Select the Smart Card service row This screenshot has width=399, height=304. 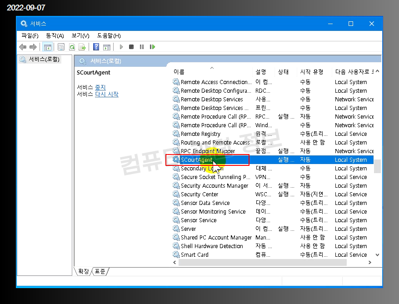coord(273,254)
